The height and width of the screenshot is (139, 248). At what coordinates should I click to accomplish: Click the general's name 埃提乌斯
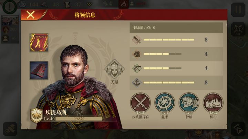pos(56,112)
